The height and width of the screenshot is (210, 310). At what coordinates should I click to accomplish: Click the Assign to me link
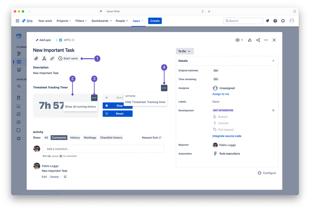point(221,94)
